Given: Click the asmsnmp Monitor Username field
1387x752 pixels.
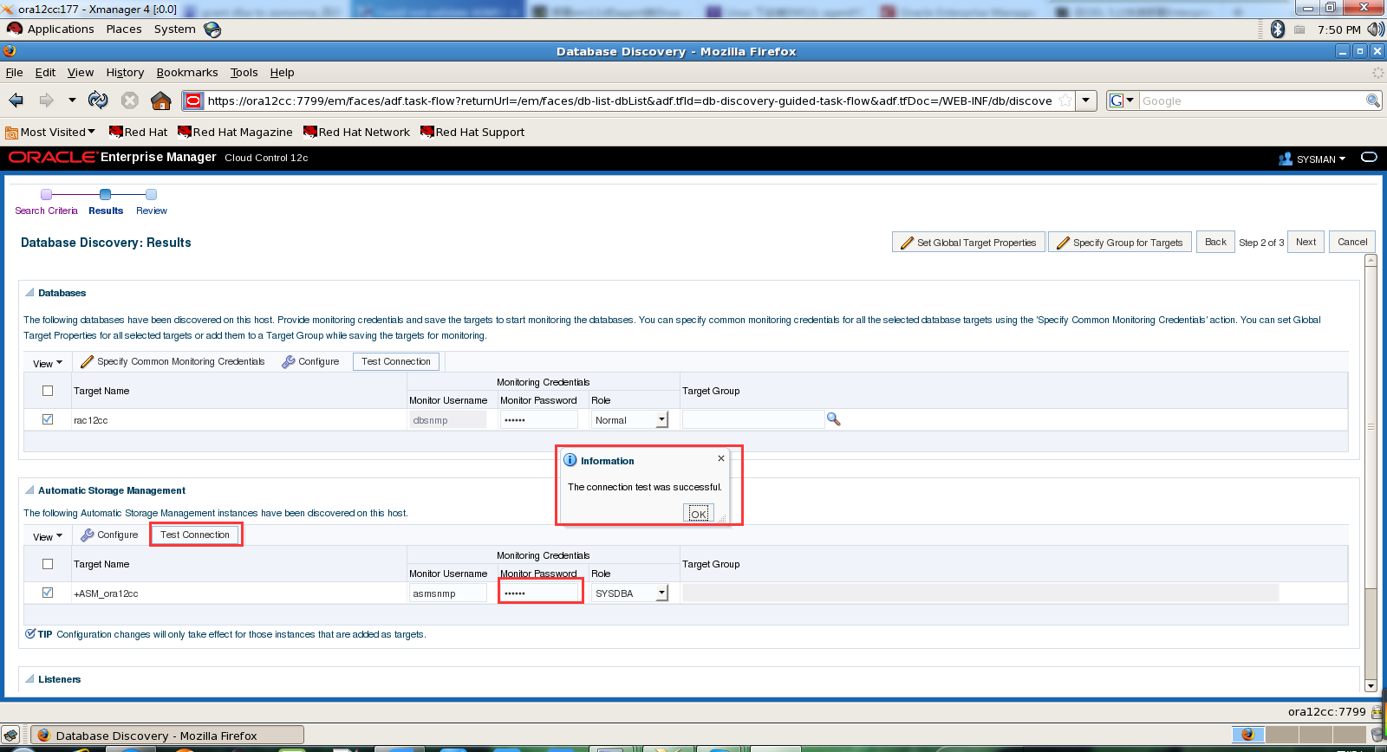Looking at the screenshot, I should tap(447, 593).
